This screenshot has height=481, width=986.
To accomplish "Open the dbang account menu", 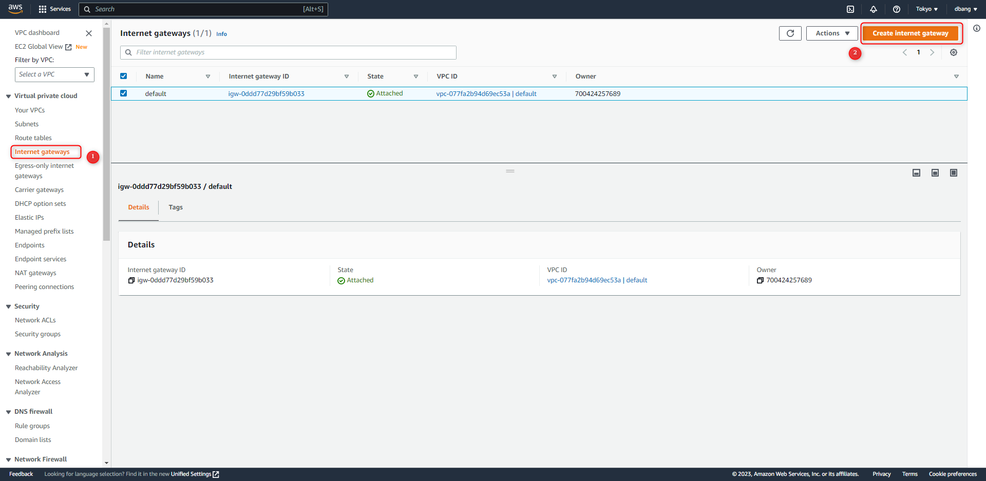I will pos(965,9).
